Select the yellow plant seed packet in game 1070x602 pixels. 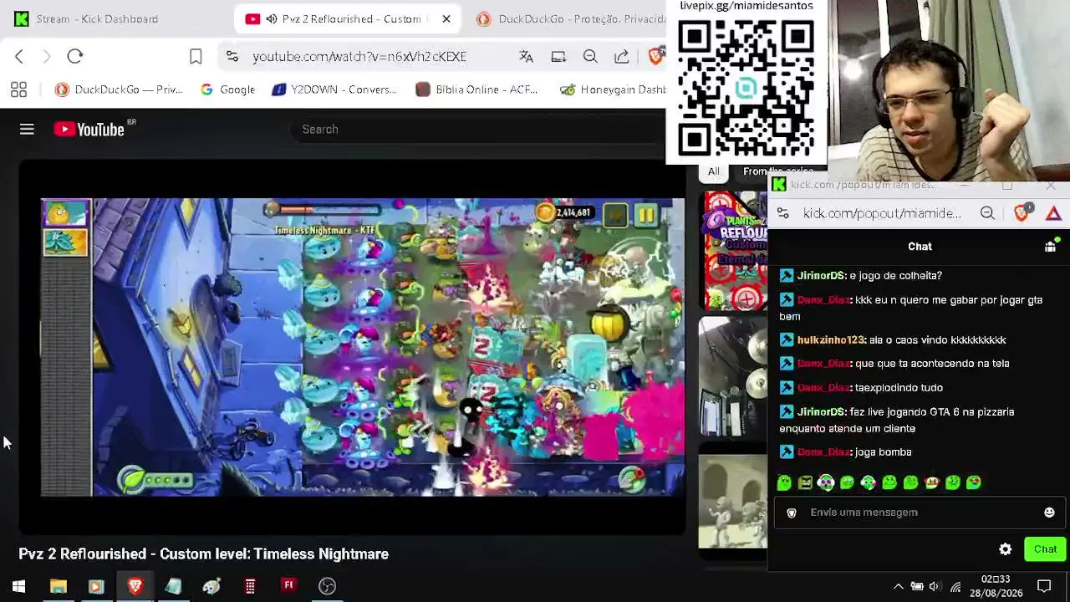tap(66, 214)
